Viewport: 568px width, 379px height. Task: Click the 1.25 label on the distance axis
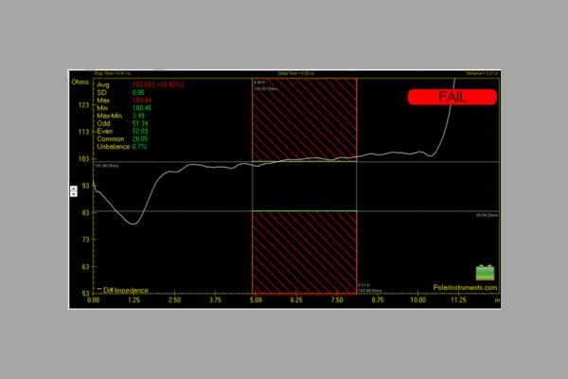(134, 300)
